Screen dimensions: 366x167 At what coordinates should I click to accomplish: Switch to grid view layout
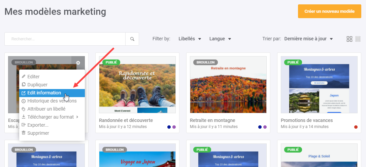(x=350, y=39)
